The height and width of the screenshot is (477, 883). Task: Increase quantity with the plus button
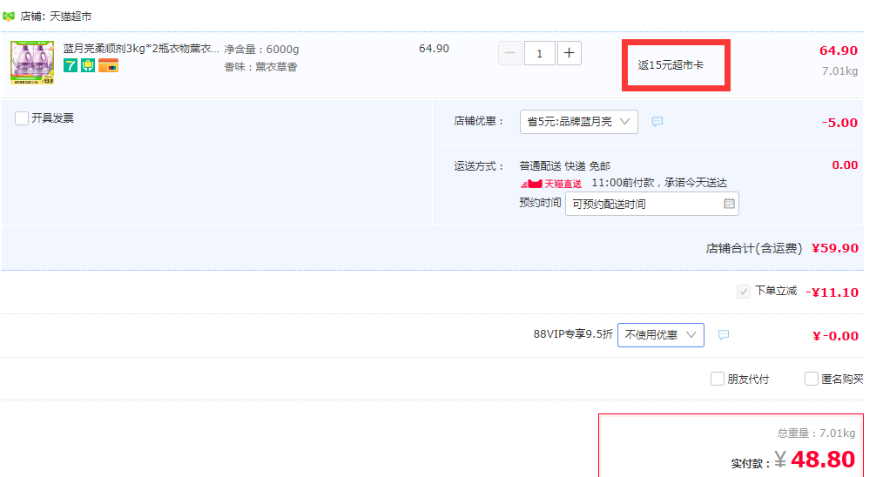(x=570, y=53)
